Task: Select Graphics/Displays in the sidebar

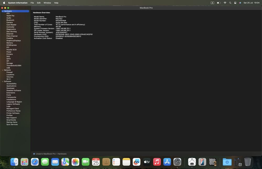Action: tap(14, 41)
